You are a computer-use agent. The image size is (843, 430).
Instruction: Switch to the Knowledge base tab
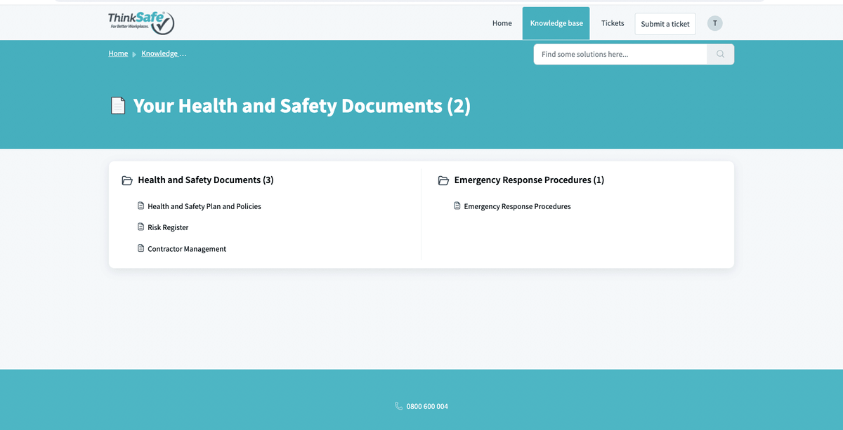pyautogui.click(x=556, y=22)
